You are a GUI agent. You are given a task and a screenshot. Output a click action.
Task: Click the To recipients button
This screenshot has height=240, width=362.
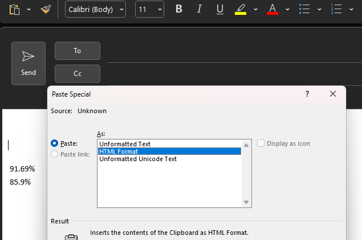point(78,51)
